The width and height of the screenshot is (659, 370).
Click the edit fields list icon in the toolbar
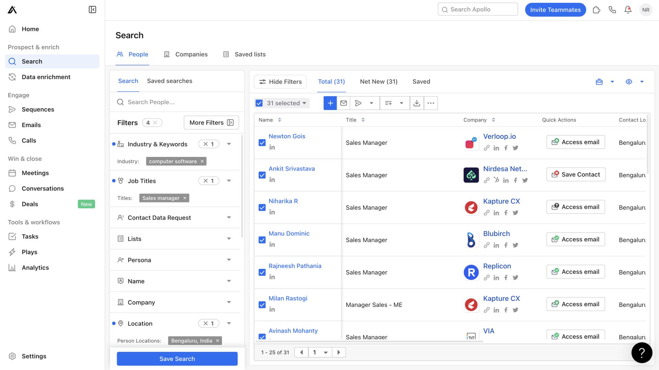tap(389, 103)
